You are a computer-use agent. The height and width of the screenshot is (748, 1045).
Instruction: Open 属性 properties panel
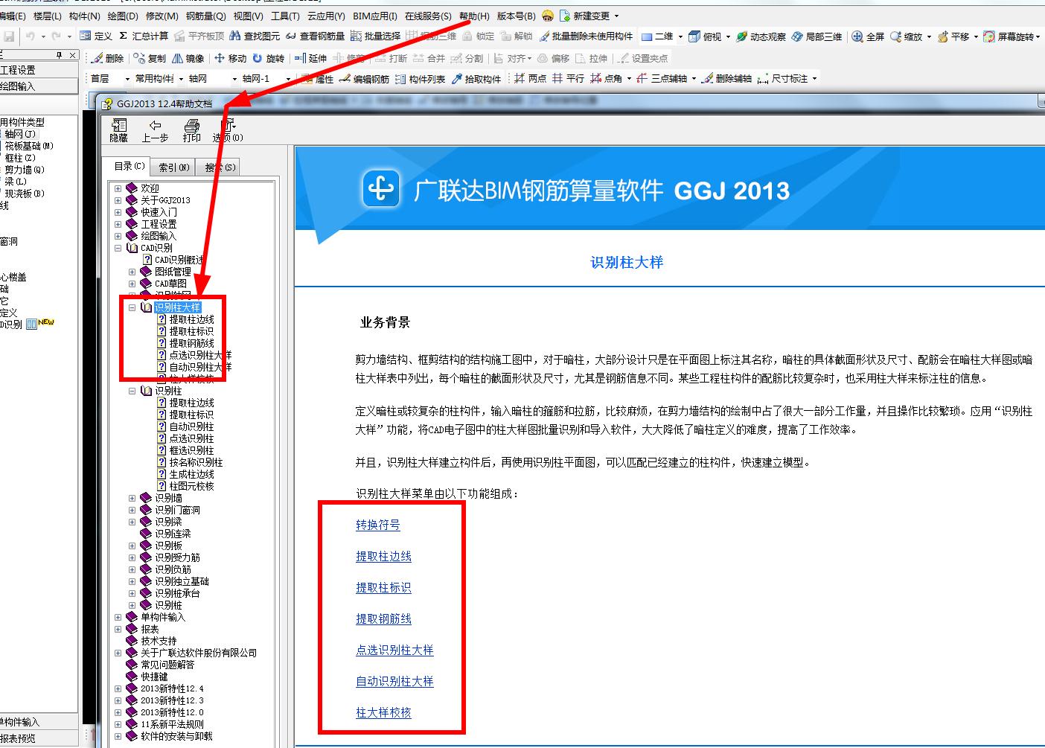(x=318, y=79)
